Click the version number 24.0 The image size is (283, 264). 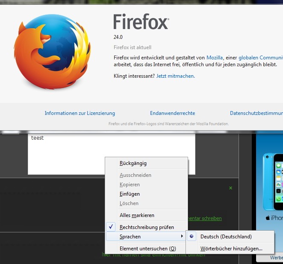(x=118, y=37)
